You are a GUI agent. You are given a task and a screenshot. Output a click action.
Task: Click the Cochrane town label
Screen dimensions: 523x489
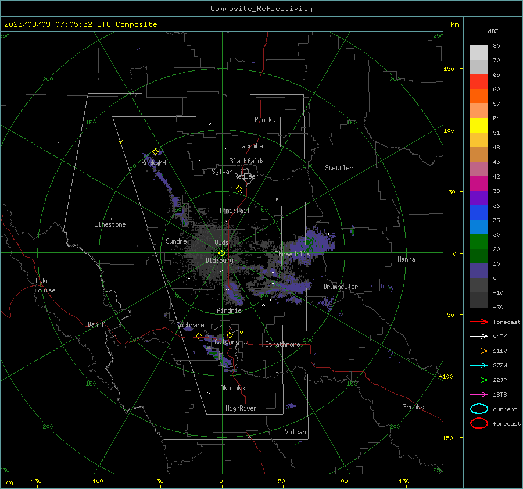pos(190,325)
